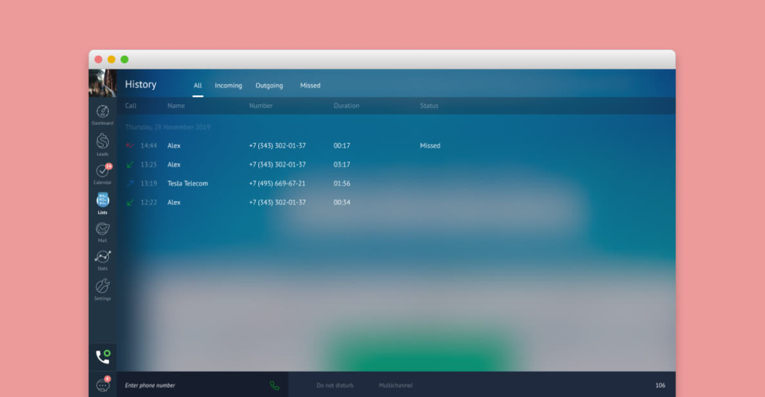Image resolution: width=765 pixels, height=397 pixels.
Task: Open the chat messages bubble icon
Action: (102, 385)
